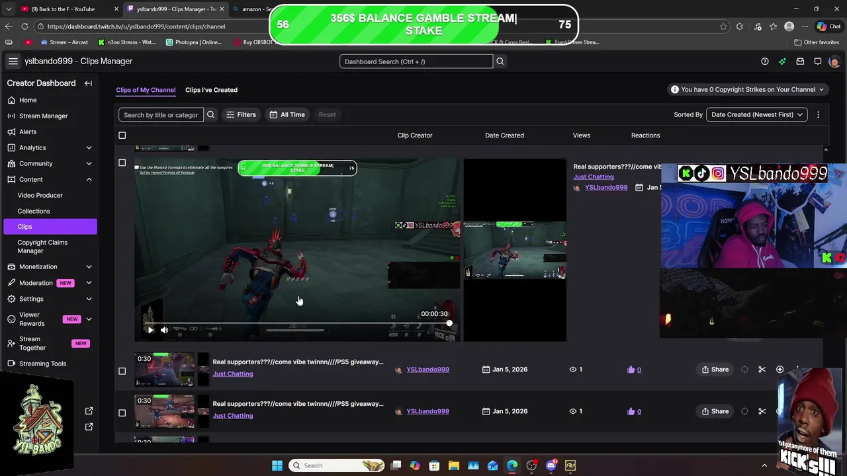
Task: Click the Share button in first clip row
Action: tap(715, 370)
